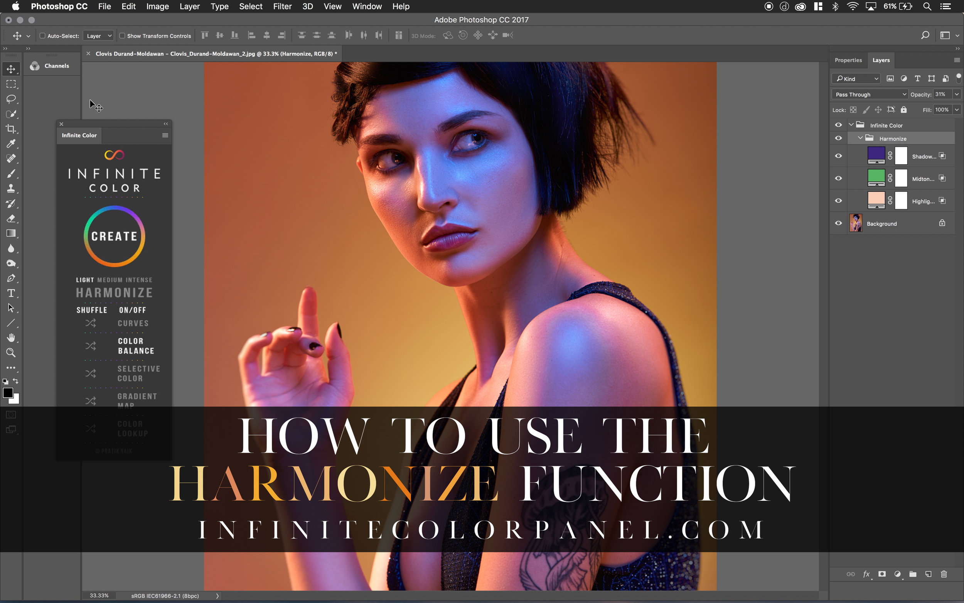Select the Spot Healing Brush tool
This screenshot has height=603, width=964.
(x=11, y=159)
